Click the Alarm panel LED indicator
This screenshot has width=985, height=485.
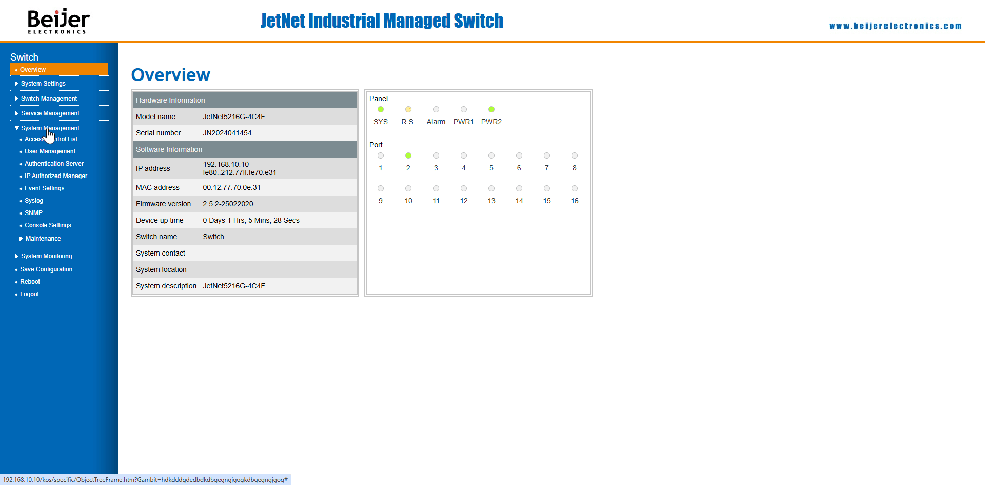(x=436, y=109)
